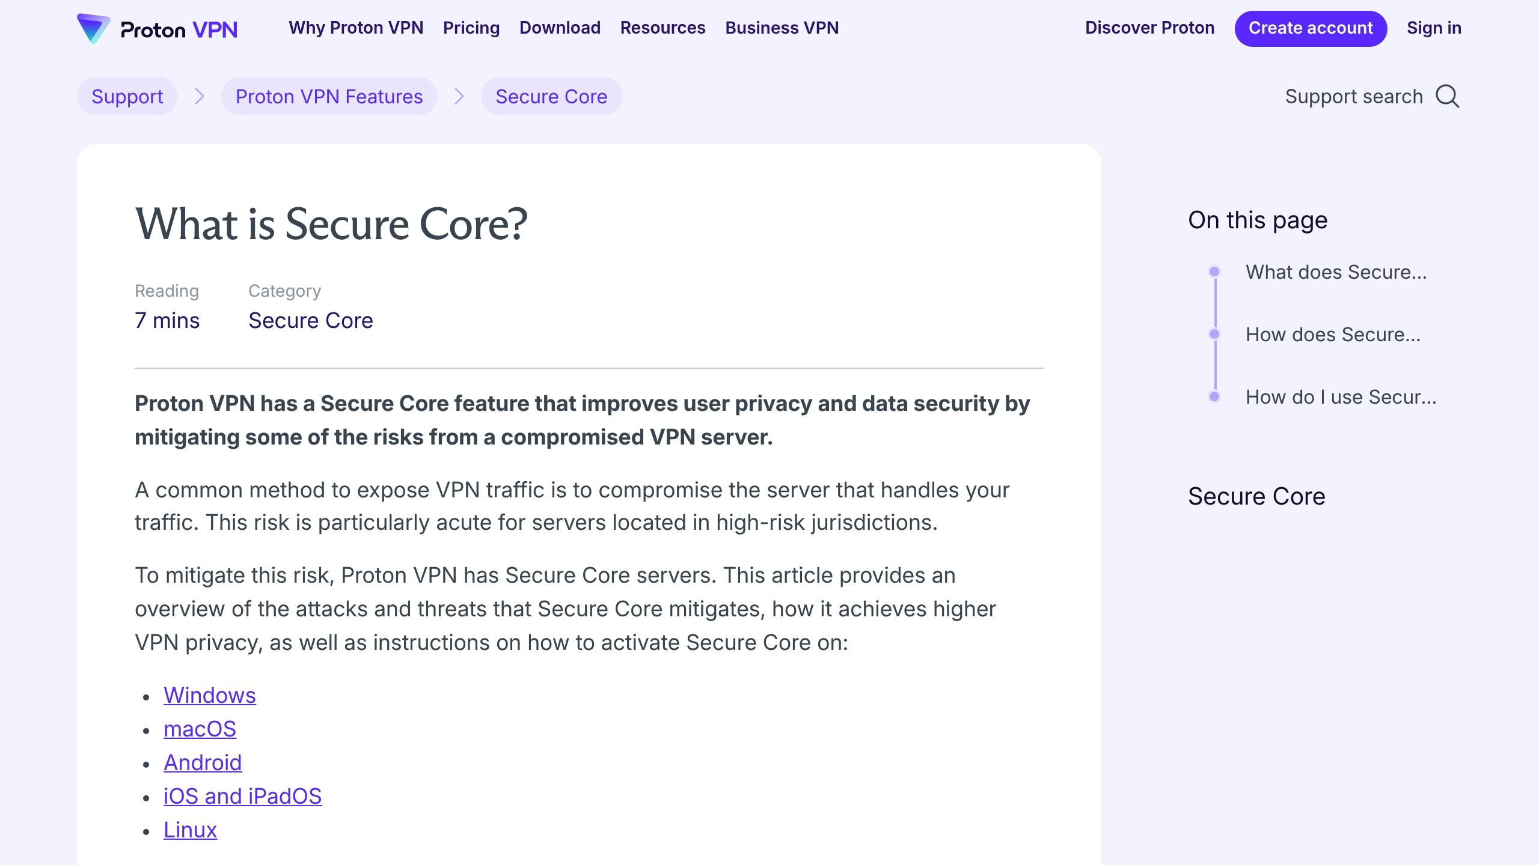The width and height of the screenshot is (1539, 865).
Task: Click the Secure Core sidebar heading
Action: click(x=1256, y=496)
